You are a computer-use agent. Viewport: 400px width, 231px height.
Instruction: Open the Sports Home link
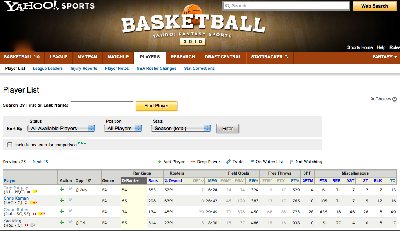click(x=360, y=47)
